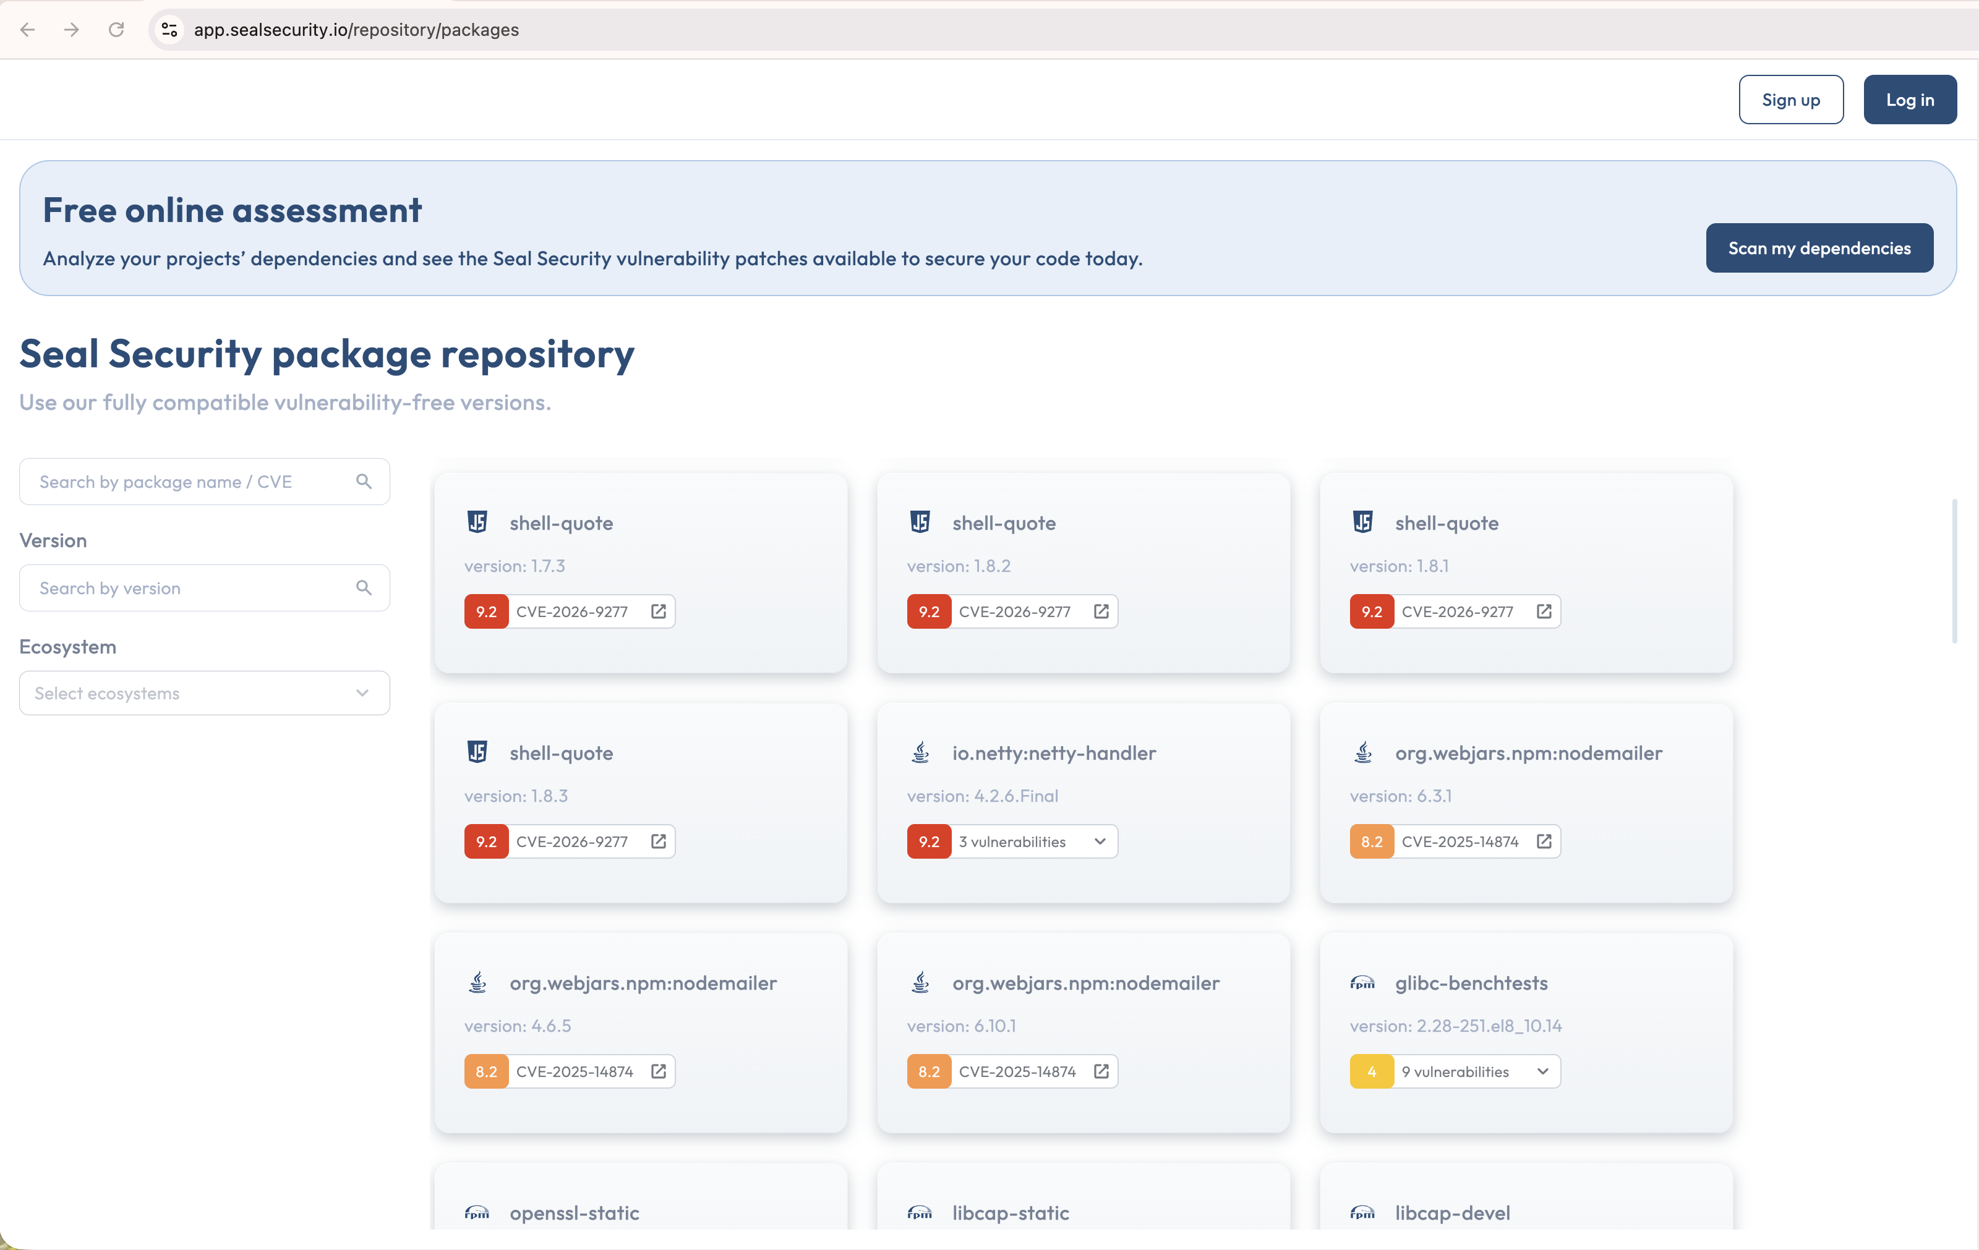Click the yellow 4 severity badge on glibc-benchtests
Image resolution: width=1979 pixels, height=1250 pixels.
tap(1372, 1071)
